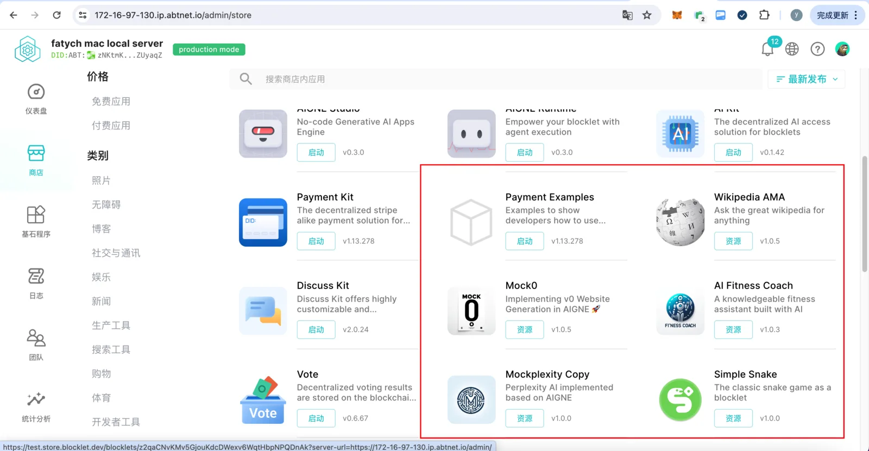Screen dimensions: 869x451
Task: Select the 照片 category
Action: coord(101,180)
